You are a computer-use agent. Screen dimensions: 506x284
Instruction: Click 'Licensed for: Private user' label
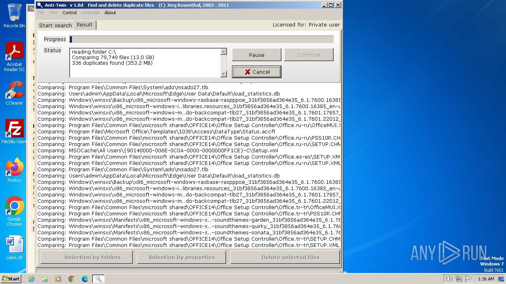[x=306, y=24]
